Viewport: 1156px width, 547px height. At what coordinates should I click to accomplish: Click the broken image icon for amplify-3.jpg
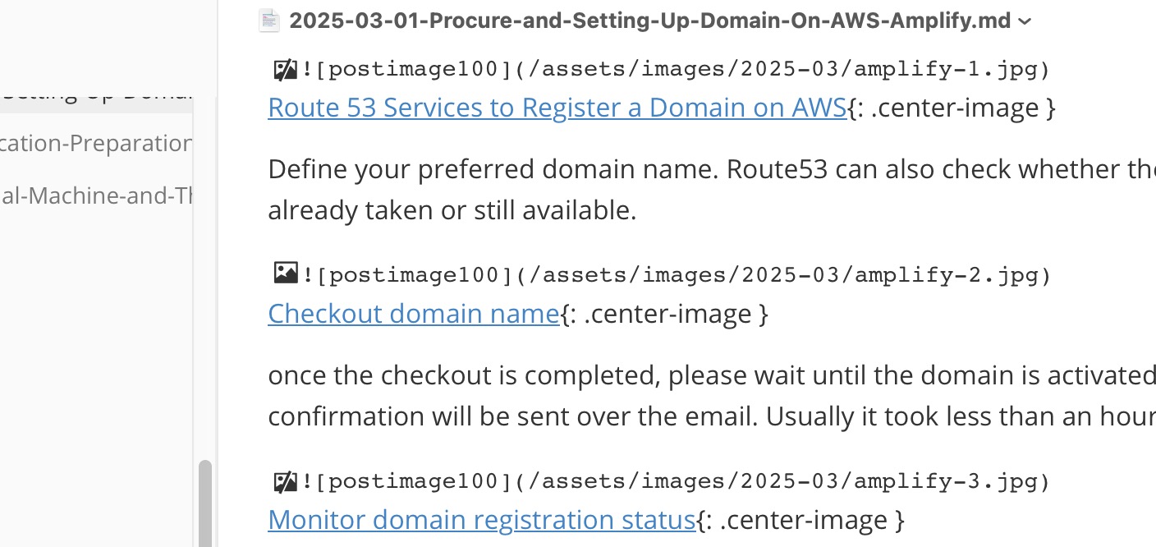click(285, 480)
